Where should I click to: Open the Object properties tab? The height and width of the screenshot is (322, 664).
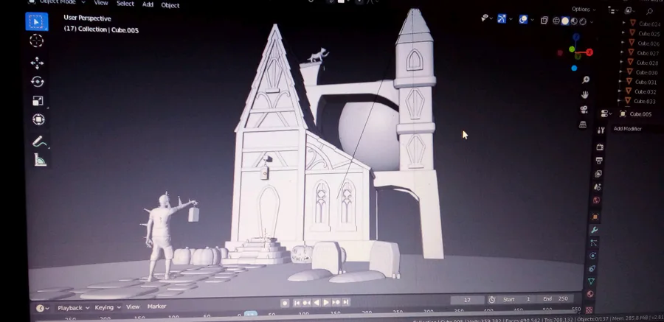pyautogui.click(x=595, y=217)
